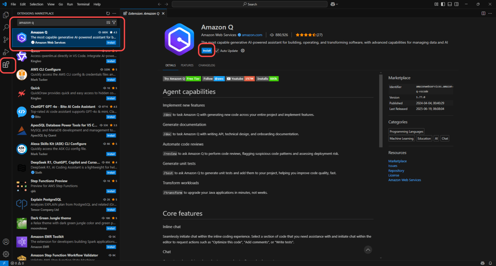Open editor More Actions ellipsis
496x266 pixels.
click(490, 13)
